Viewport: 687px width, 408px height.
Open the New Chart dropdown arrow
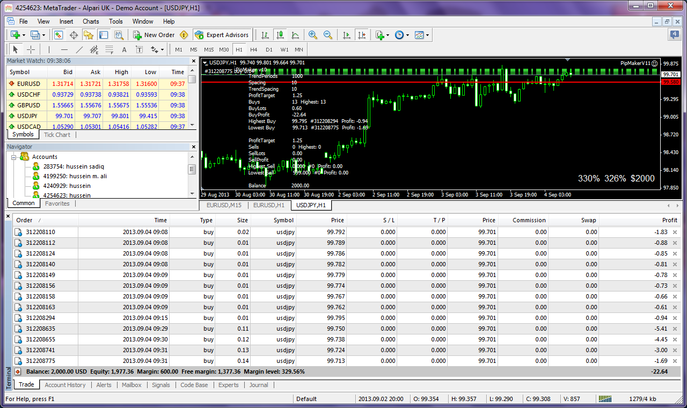point(24,35)
